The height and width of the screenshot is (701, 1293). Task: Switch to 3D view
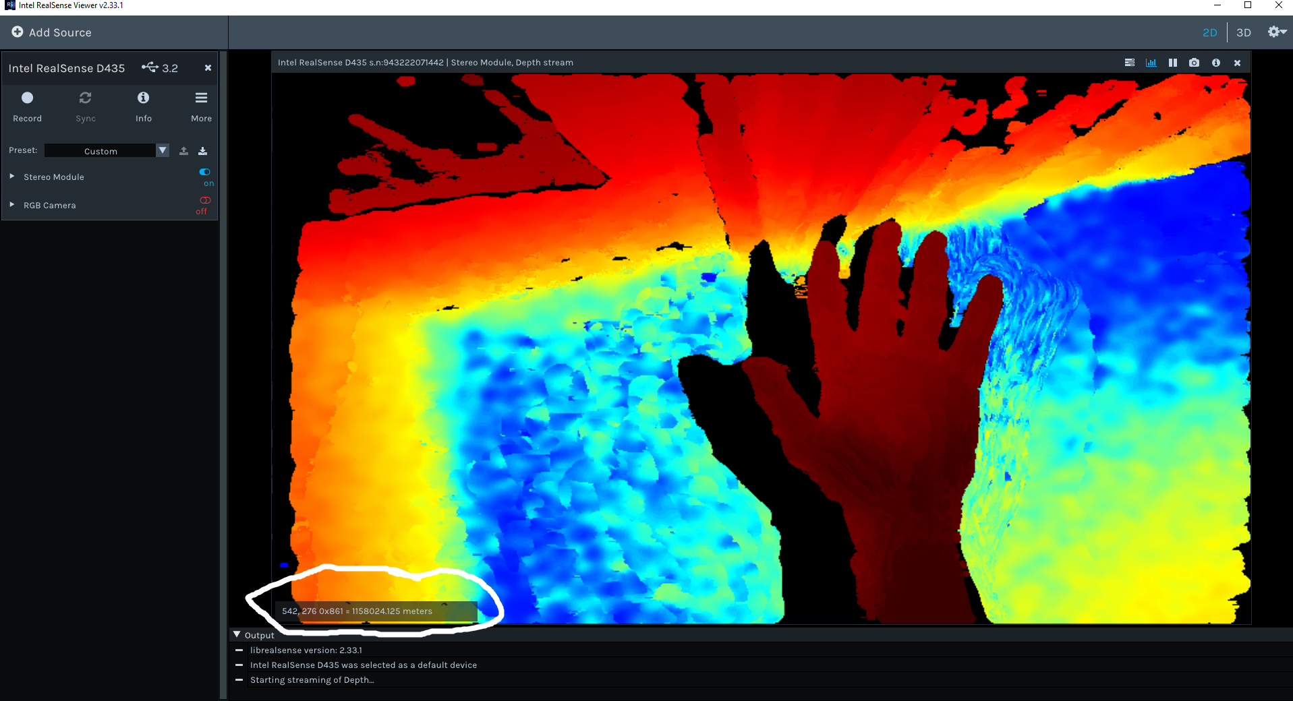(x=1243, y=32)
